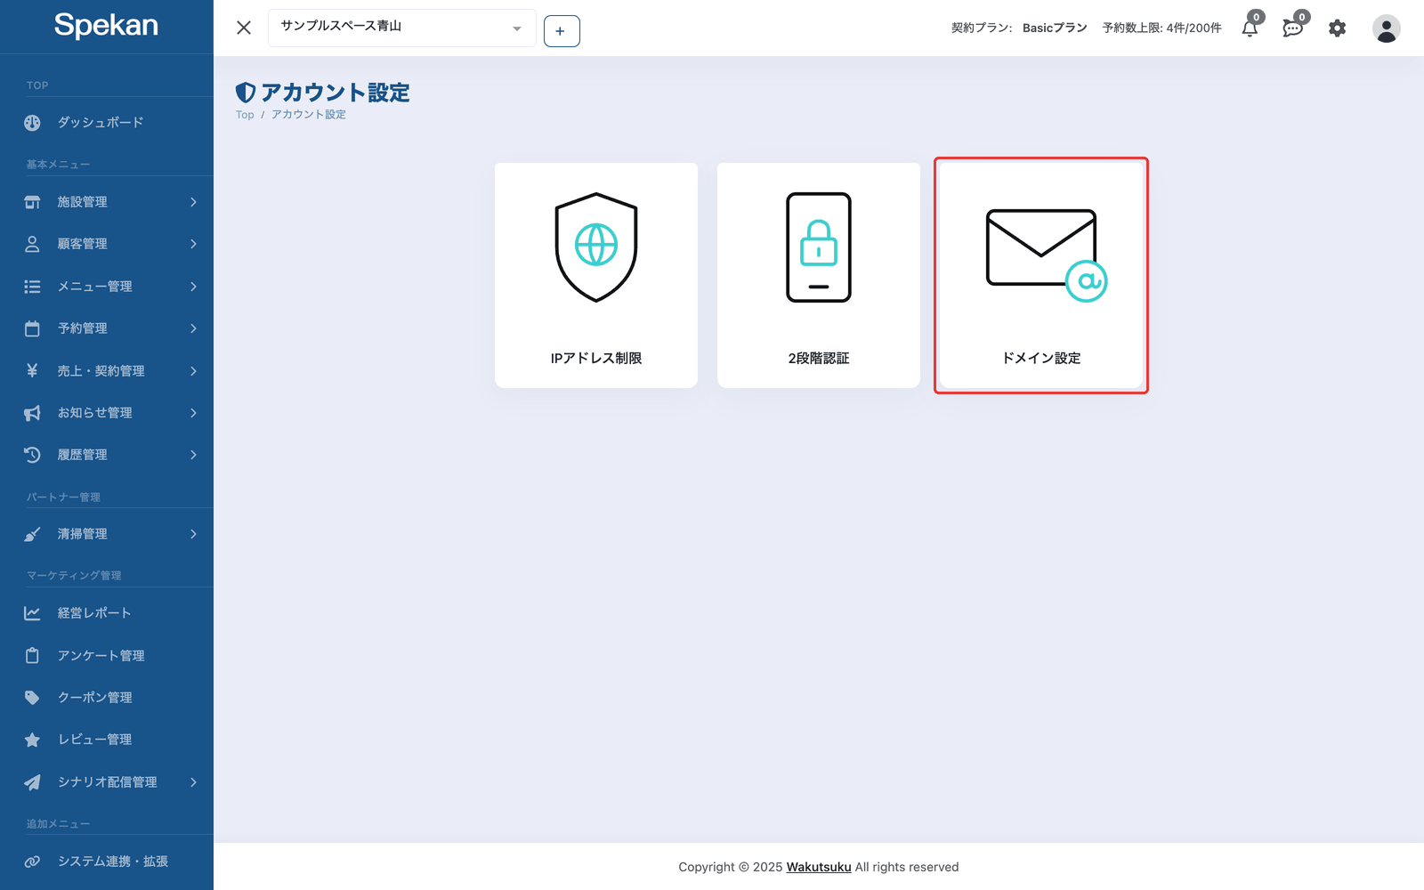Click the Basicプラン plan text
Viewport: 1424px width, 890px height.
1055,28
